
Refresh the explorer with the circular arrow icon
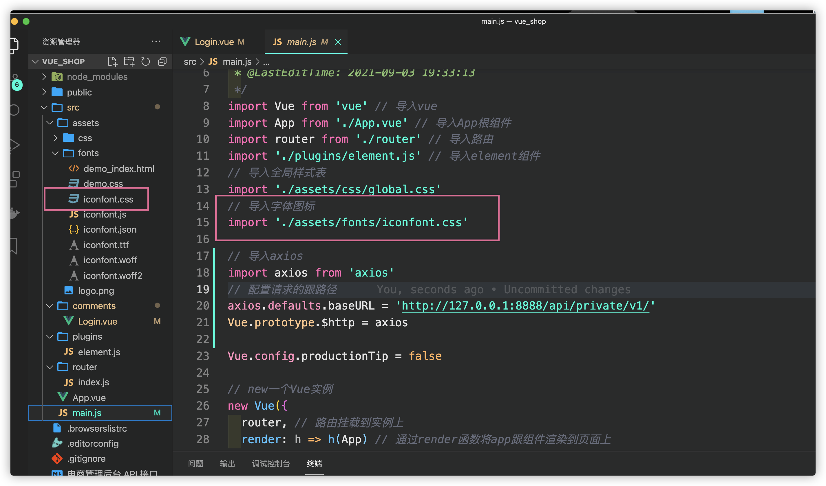(145, 62)
